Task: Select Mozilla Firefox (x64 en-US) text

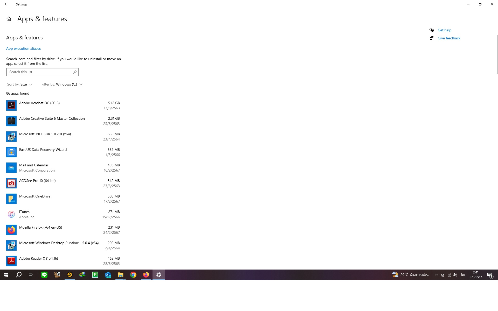Action: (41, 227)
